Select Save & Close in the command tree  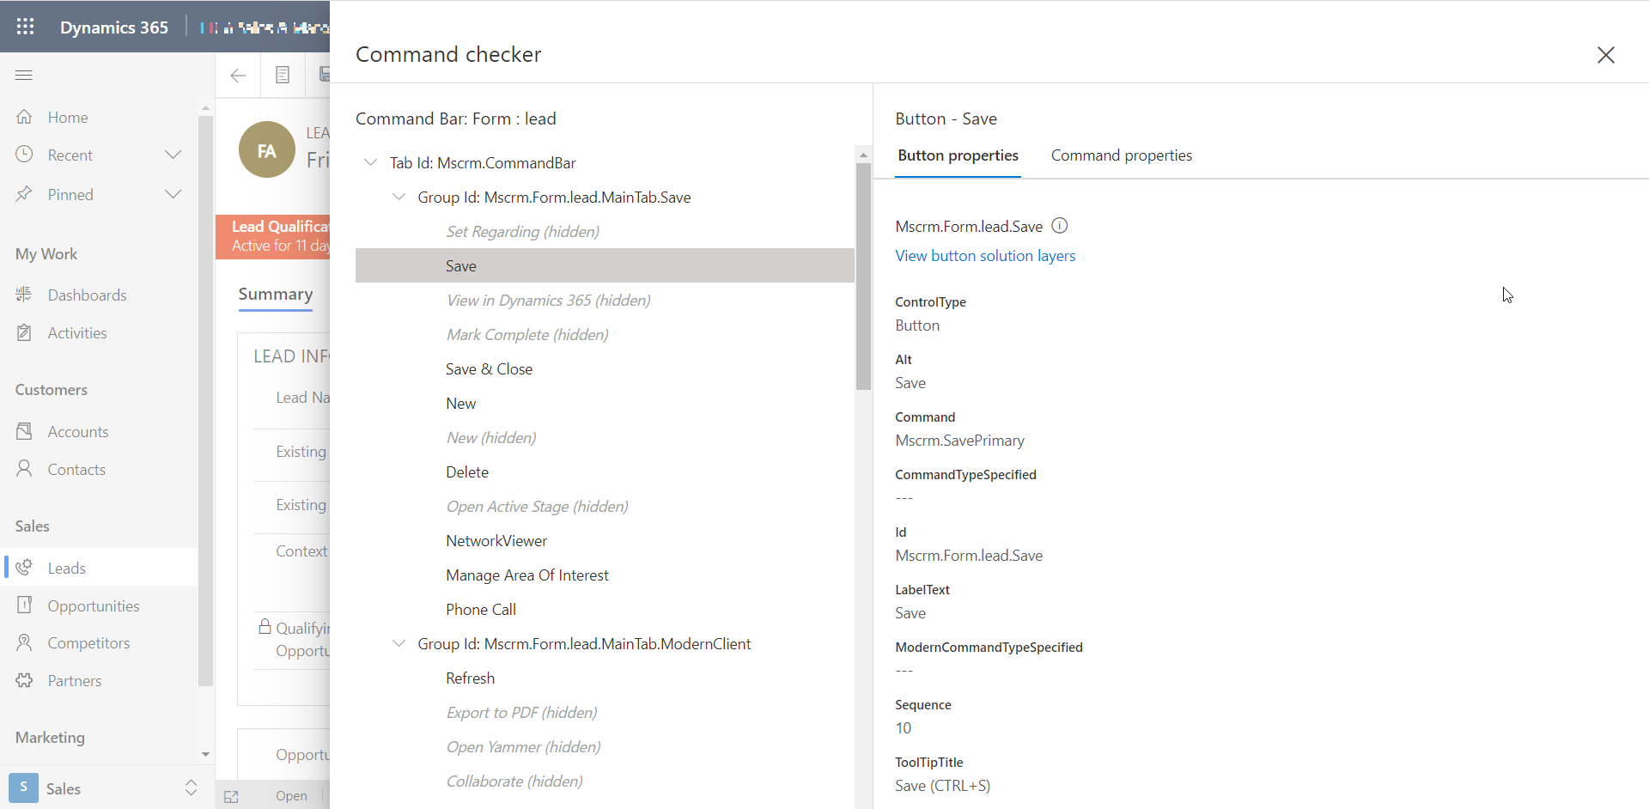[x=489, y=368]
